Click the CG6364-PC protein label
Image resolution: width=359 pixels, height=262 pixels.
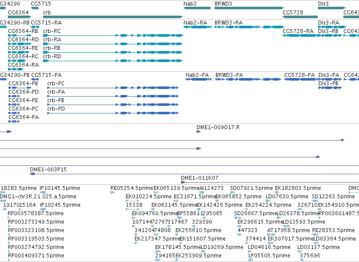coord(23,108)
